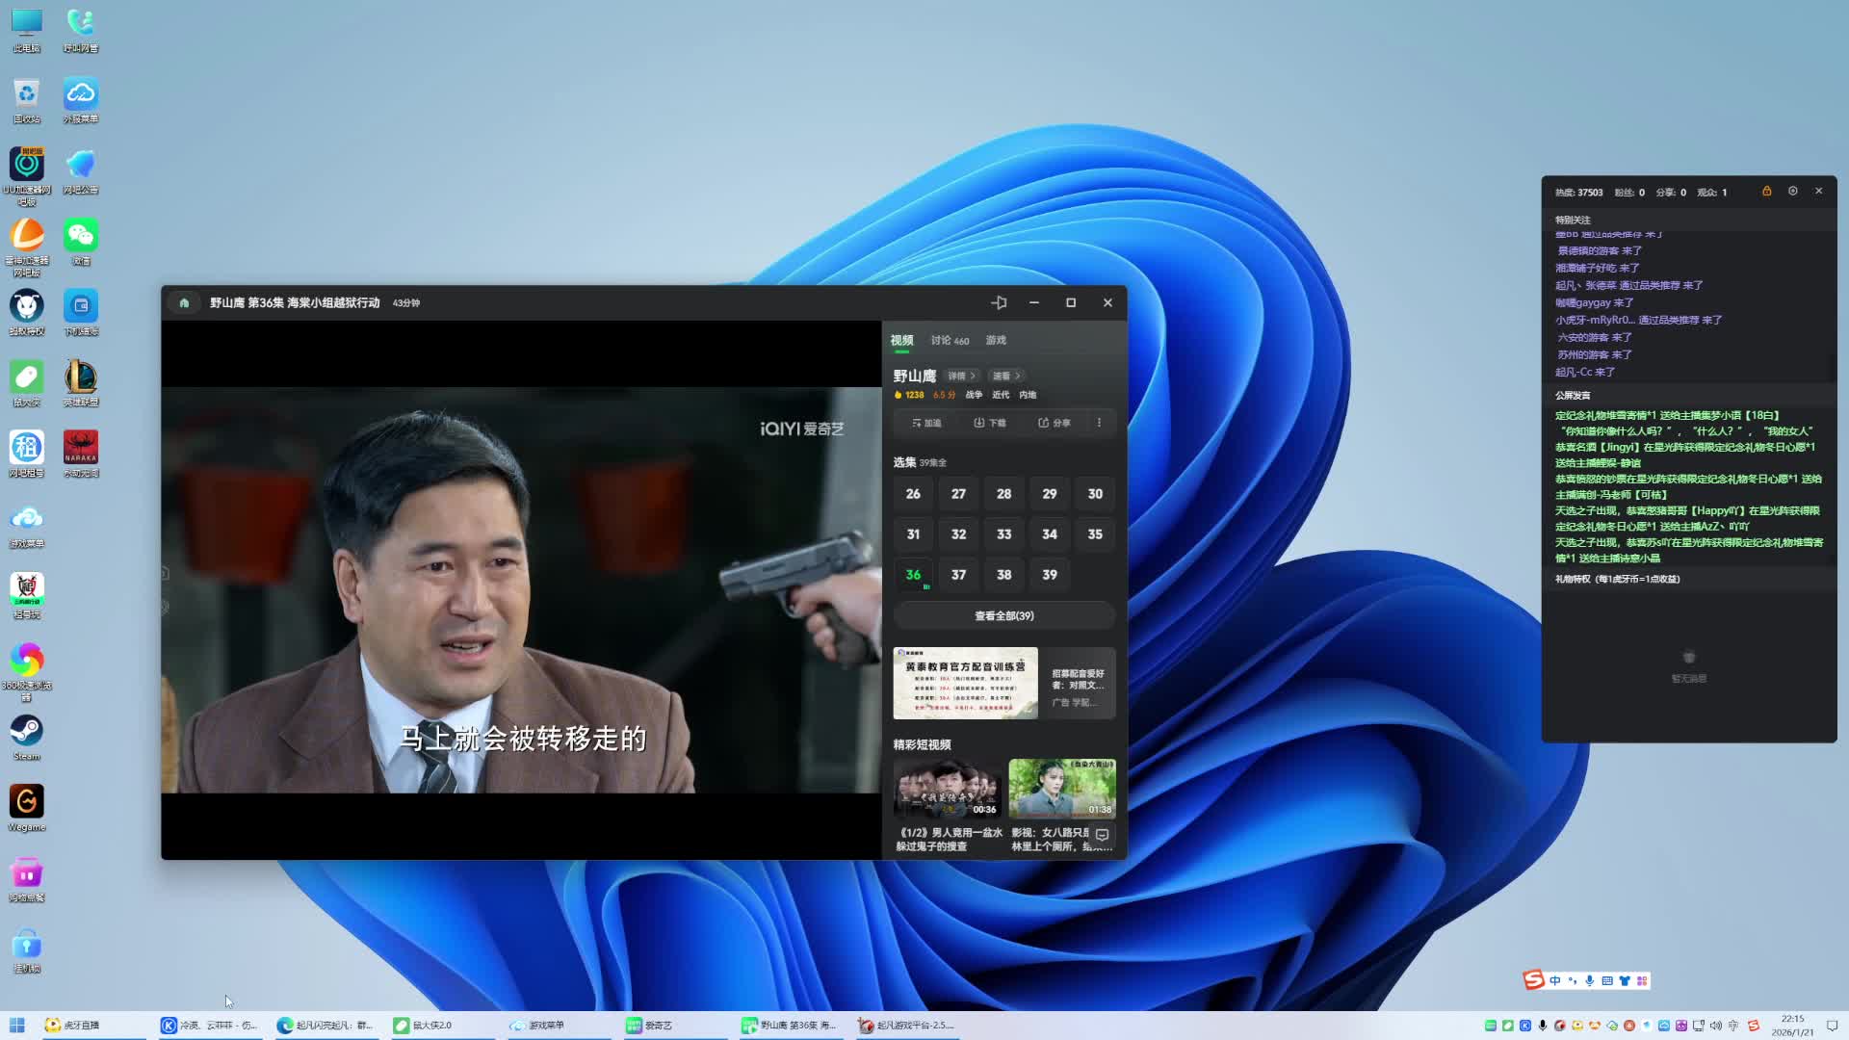Viewport: 1849px width, 1040px height.
Task: Open the 00:36 short video thumbnail
Action: point(947,789)
